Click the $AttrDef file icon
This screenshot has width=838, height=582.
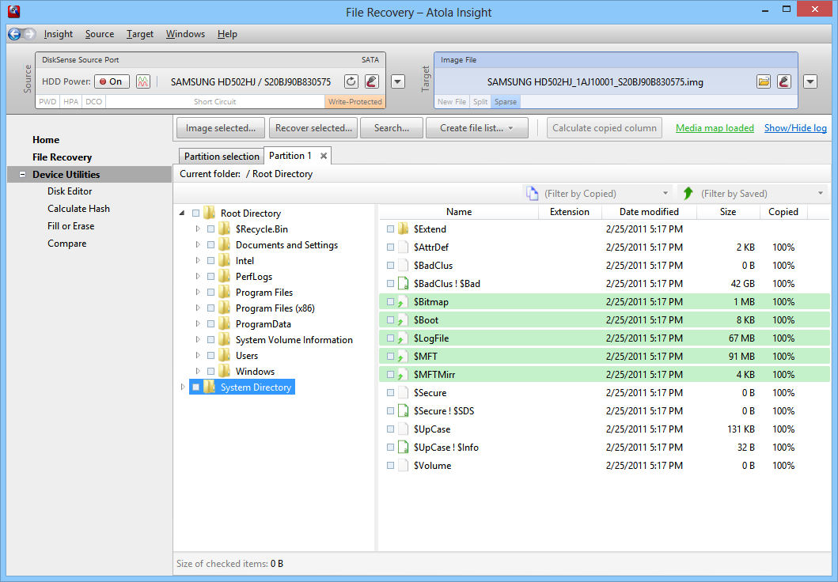(x=404, y=248)
